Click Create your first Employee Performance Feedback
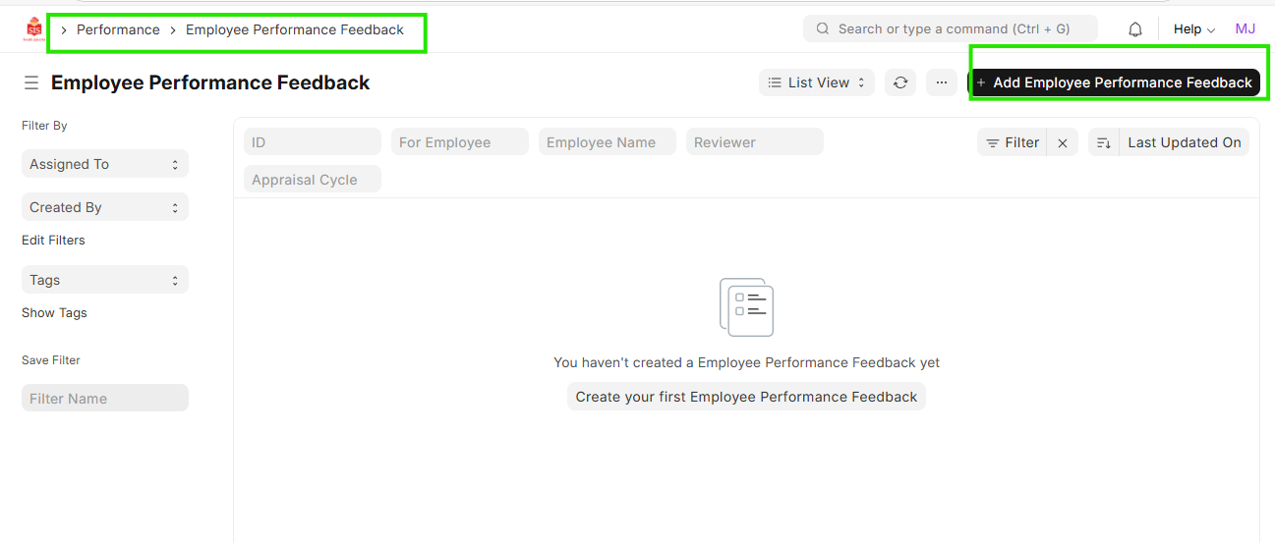 pyautogui.click(x=746, y=398)
